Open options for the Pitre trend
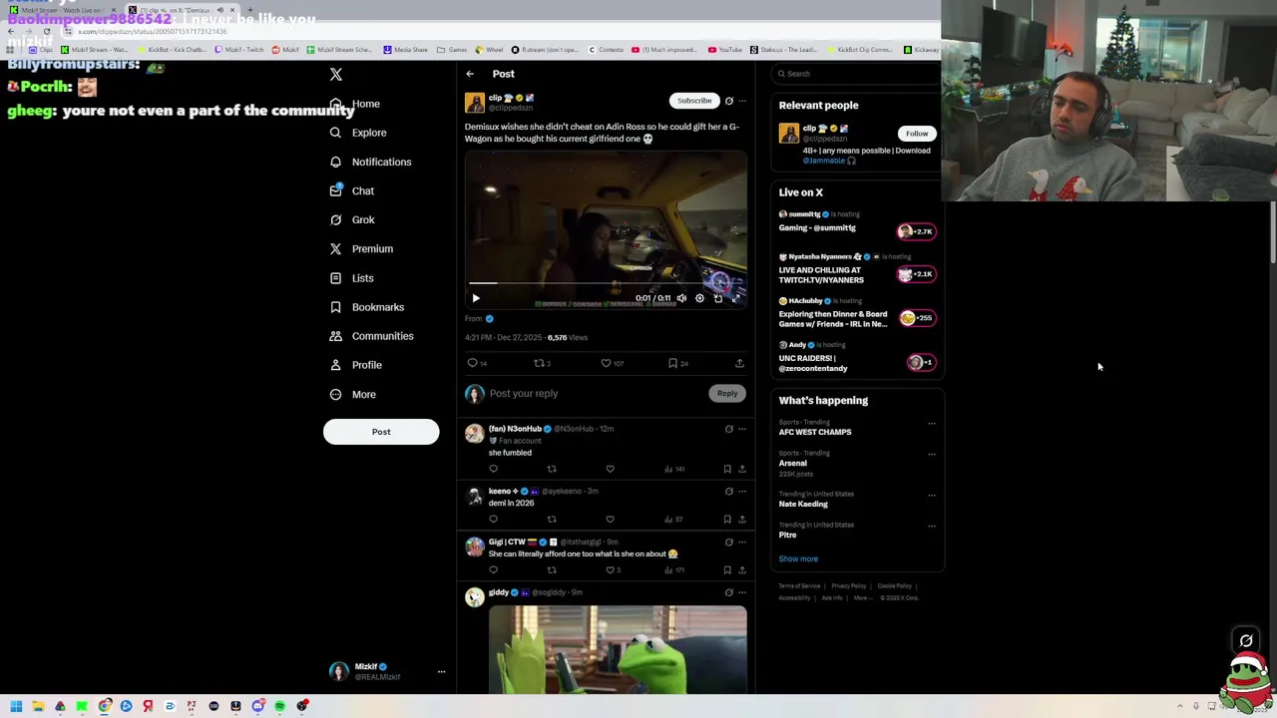1277x718 pixels. (x=932, y=527)
